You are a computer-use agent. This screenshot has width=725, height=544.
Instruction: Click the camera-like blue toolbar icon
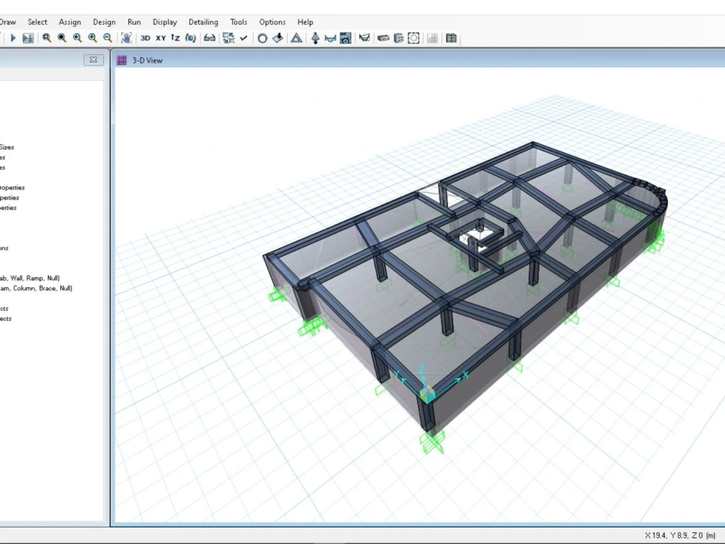tap(345, 38)
